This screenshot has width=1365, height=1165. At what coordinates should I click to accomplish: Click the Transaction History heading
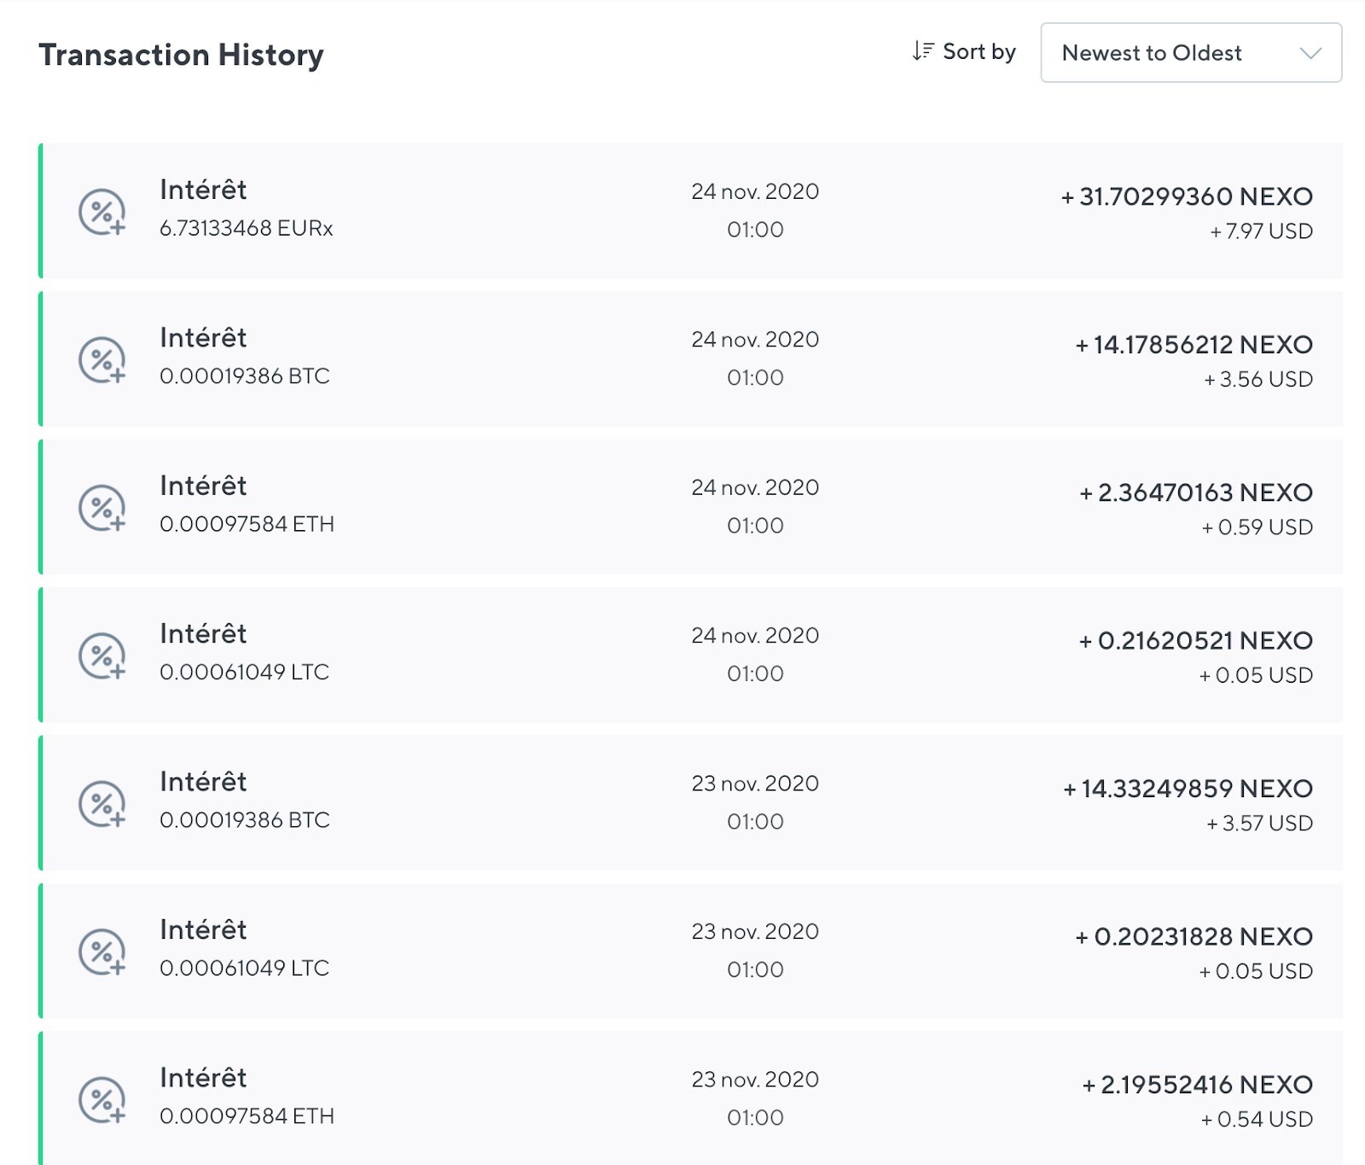point(182,55)
